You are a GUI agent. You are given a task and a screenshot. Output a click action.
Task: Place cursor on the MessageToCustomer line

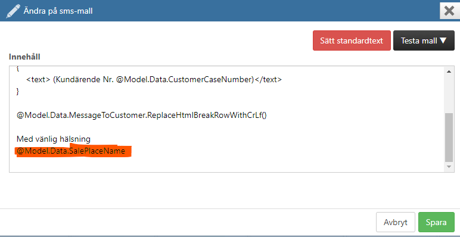coord(141,115)
